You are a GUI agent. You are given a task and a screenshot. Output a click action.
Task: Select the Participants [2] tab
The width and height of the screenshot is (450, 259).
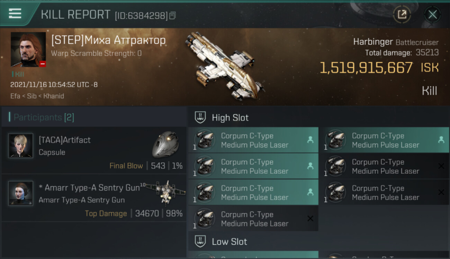(44, 117)
